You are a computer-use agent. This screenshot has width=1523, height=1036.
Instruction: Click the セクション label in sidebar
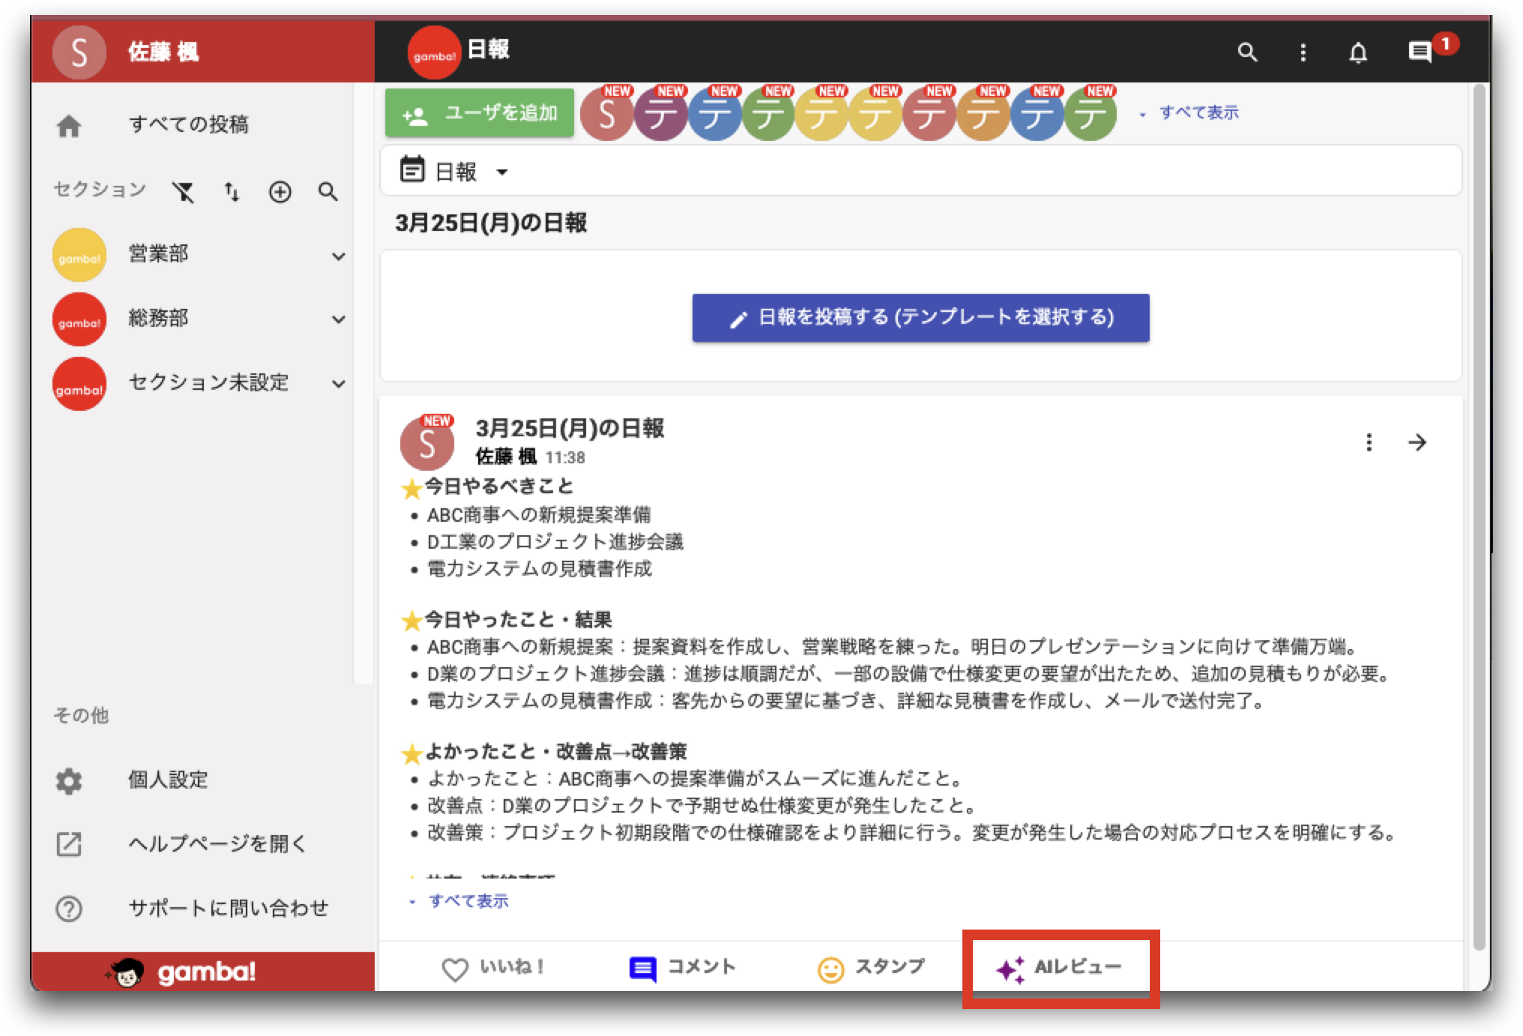100,190
